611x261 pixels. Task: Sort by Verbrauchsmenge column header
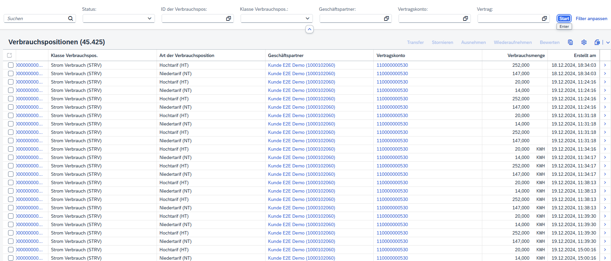coord(526,55)
